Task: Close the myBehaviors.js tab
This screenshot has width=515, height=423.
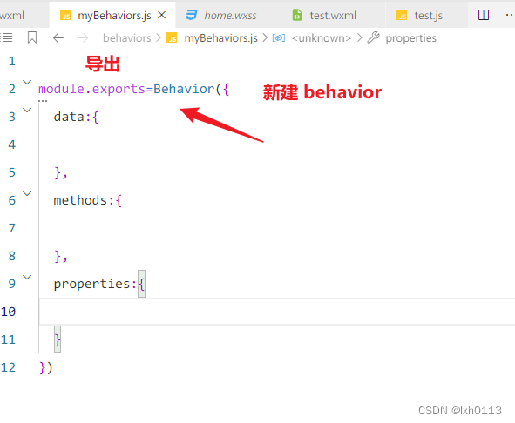Action: pos(161,15)
